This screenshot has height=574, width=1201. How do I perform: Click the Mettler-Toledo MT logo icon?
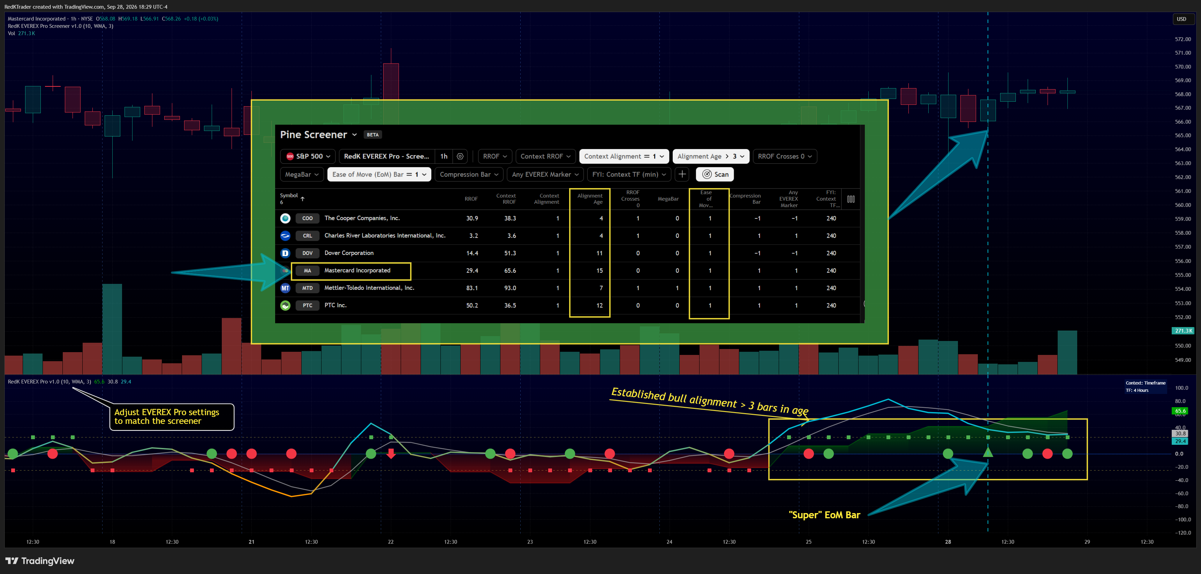tap(285, 288)
